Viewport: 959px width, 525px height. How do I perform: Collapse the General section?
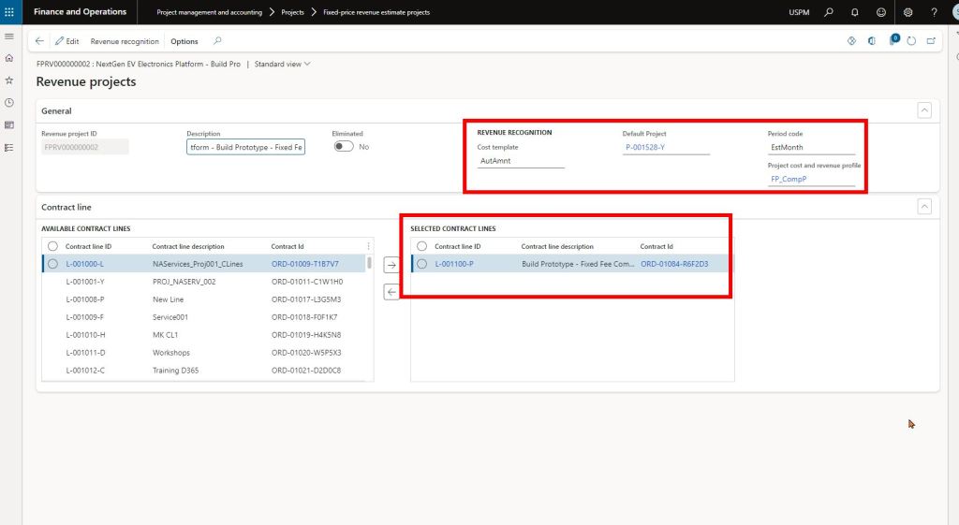[924, 110]
